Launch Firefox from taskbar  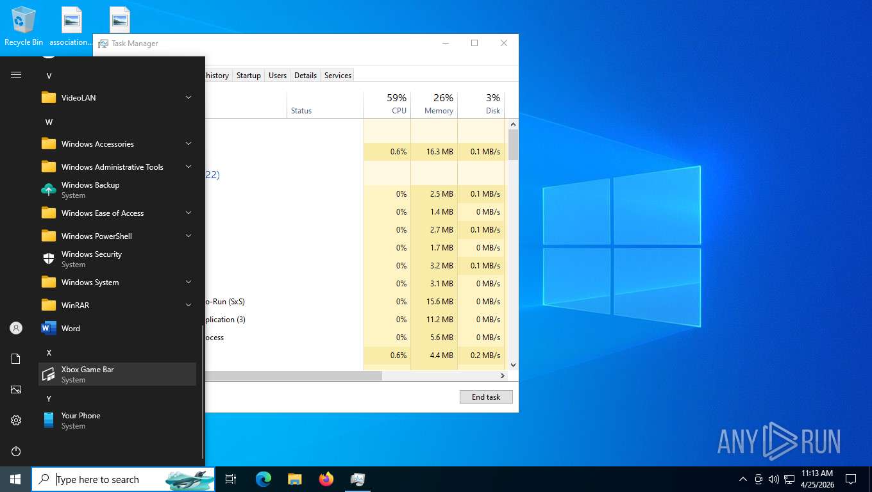pos(326,479)
